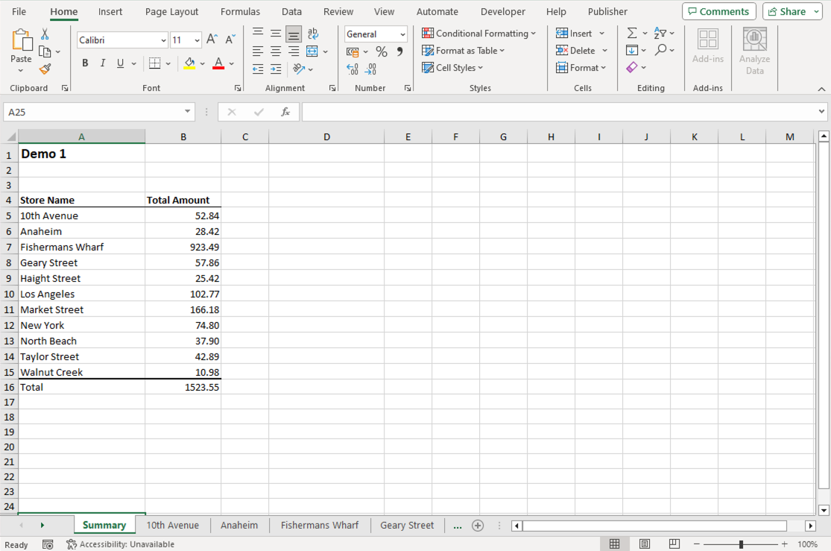Open the Format Painter
This screenshot has width=831, height=551.
[45, 69]
